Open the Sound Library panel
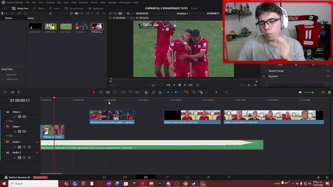The image size is (333, 187). tap(74, 8)
